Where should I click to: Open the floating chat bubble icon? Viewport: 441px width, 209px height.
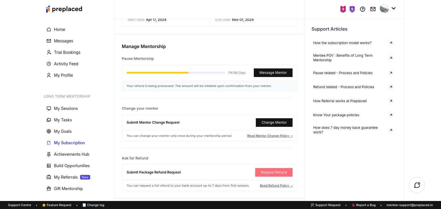pos(417,185)
